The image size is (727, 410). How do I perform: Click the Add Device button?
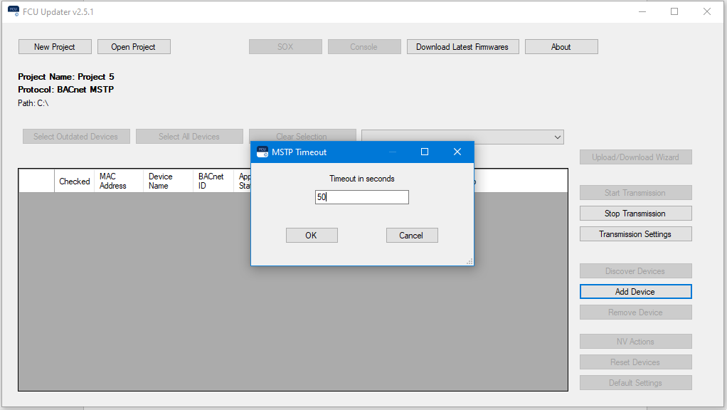click(635, 291)
